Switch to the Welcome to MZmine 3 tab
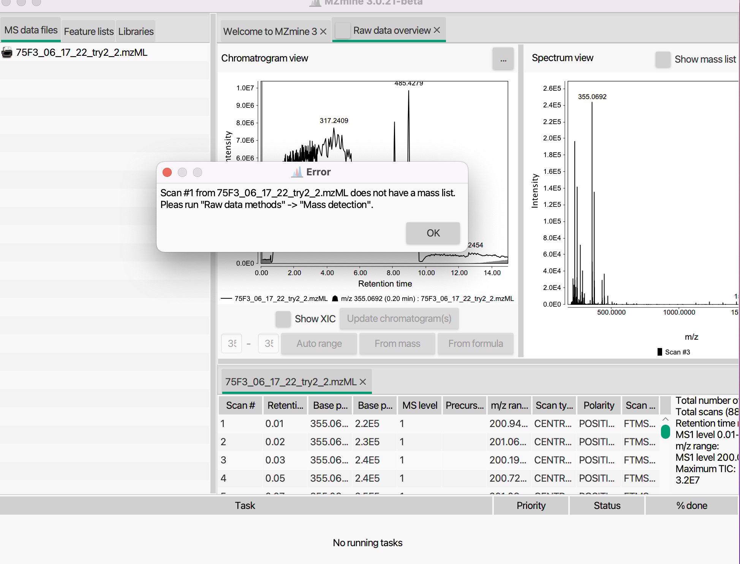 click(x=269, y=31)
